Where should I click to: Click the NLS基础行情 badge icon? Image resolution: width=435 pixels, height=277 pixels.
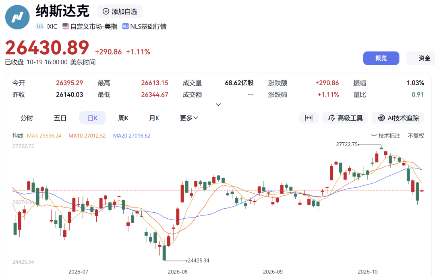[125, 26]
